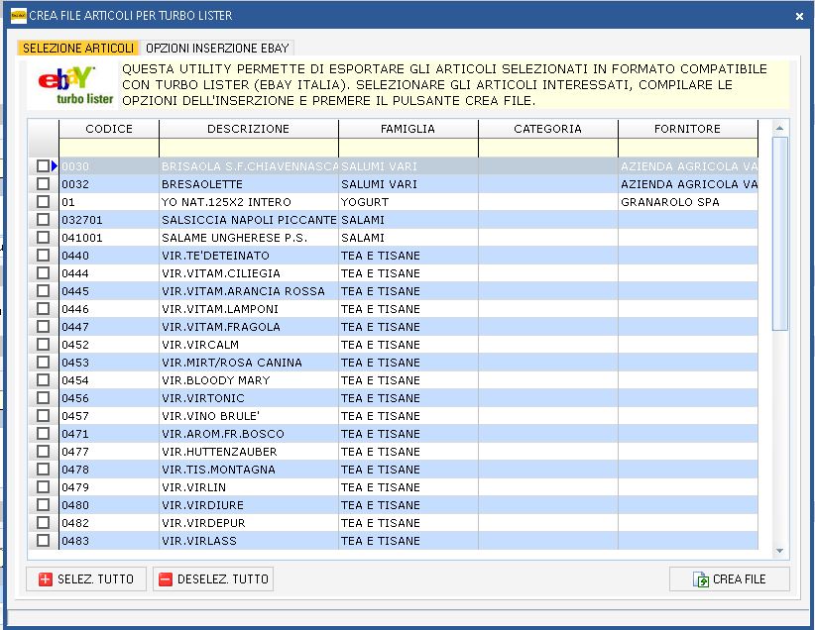Click the scrollbar up arrow
Viewport: 815px width, 630px height.
coord(779,128)
